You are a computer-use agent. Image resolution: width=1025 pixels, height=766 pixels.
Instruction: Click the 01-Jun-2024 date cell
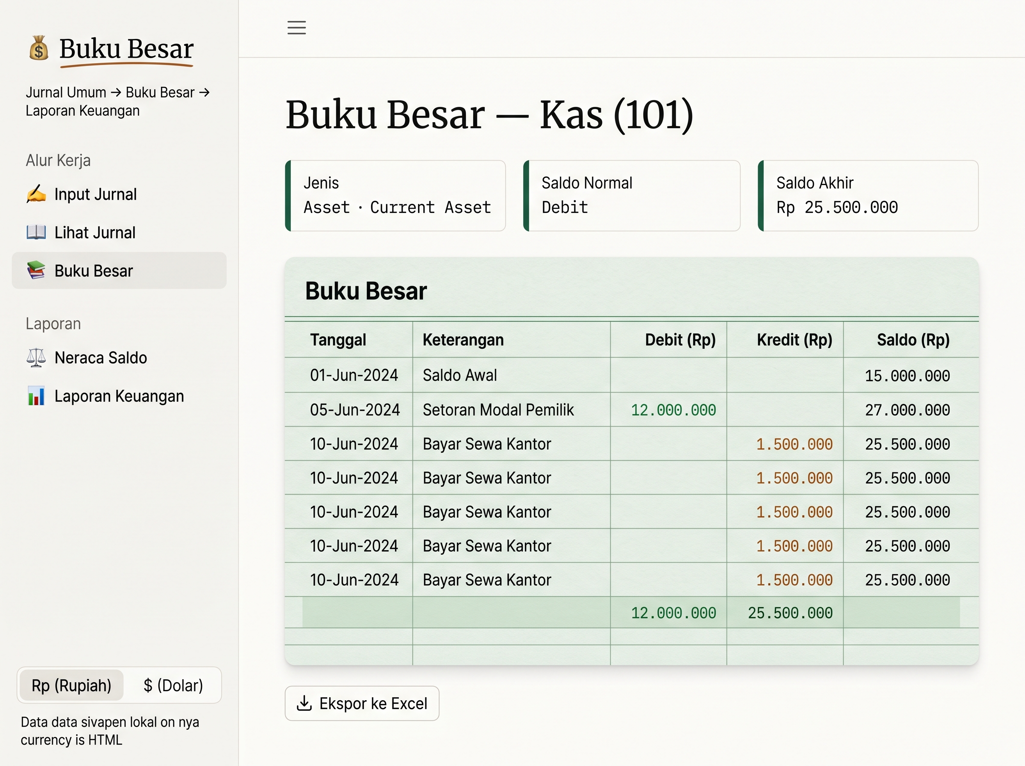[x=354, y=375]
